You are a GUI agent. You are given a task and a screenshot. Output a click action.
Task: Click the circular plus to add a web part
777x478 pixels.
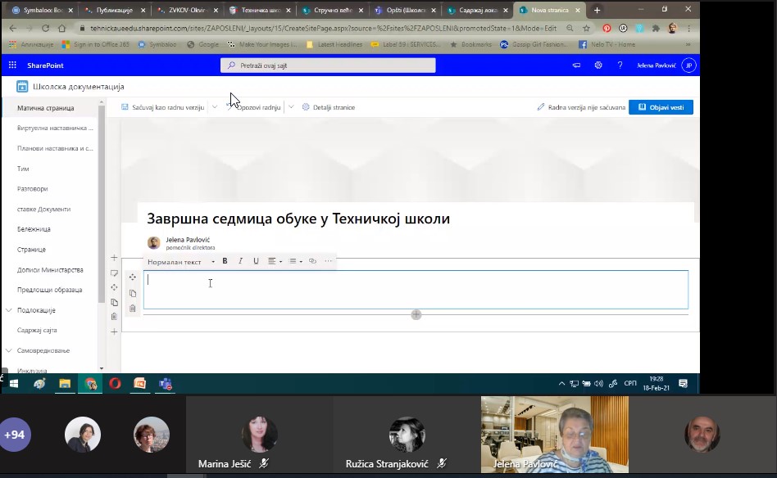(416, 314)
